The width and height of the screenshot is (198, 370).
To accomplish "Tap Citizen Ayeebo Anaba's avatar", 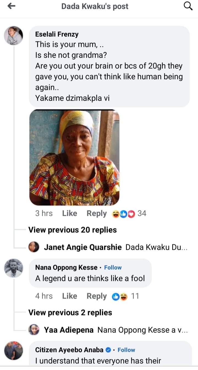I will click(x=13, y=350).
